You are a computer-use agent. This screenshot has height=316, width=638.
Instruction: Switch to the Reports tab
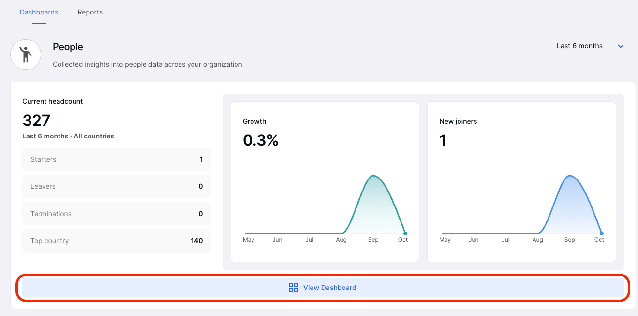click(x=90, y=12)
